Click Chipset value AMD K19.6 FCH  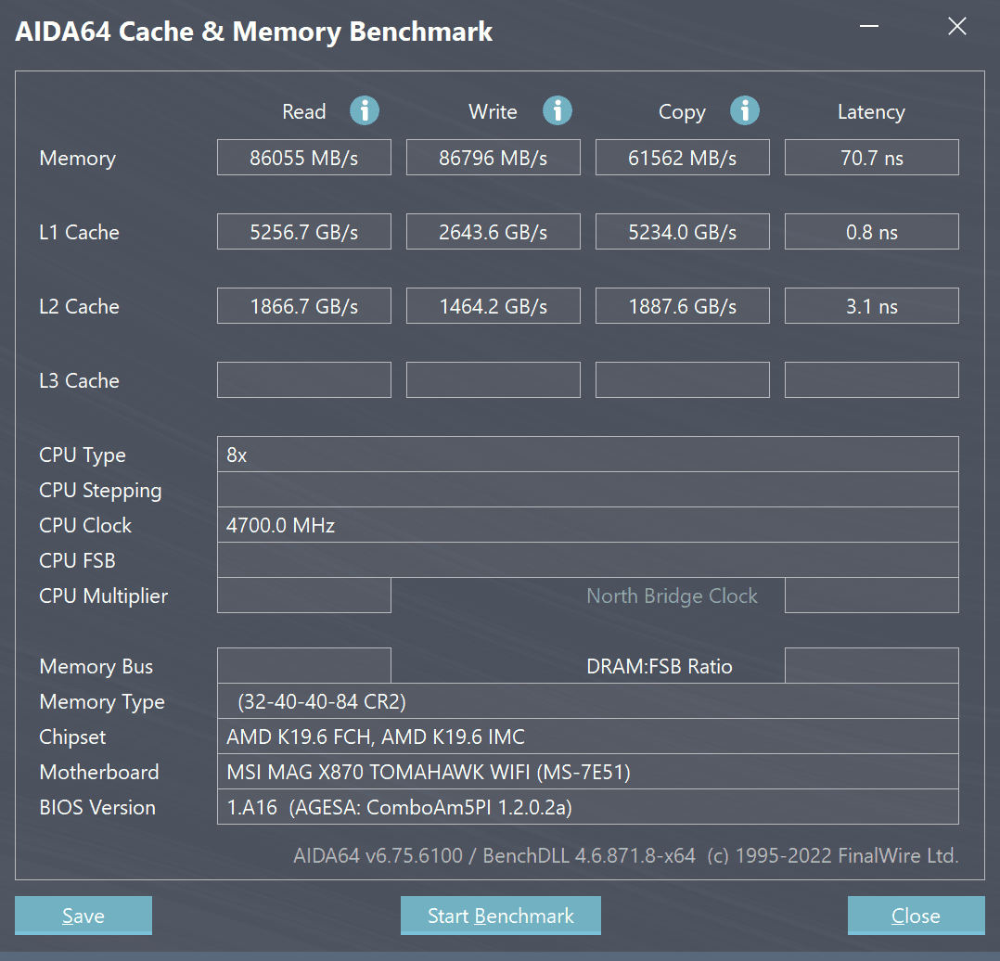(588, 737)
